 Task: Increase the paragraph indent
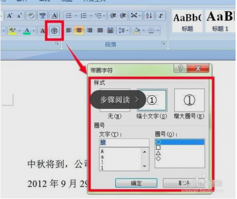pyautogui.click(x=123, y=16)
